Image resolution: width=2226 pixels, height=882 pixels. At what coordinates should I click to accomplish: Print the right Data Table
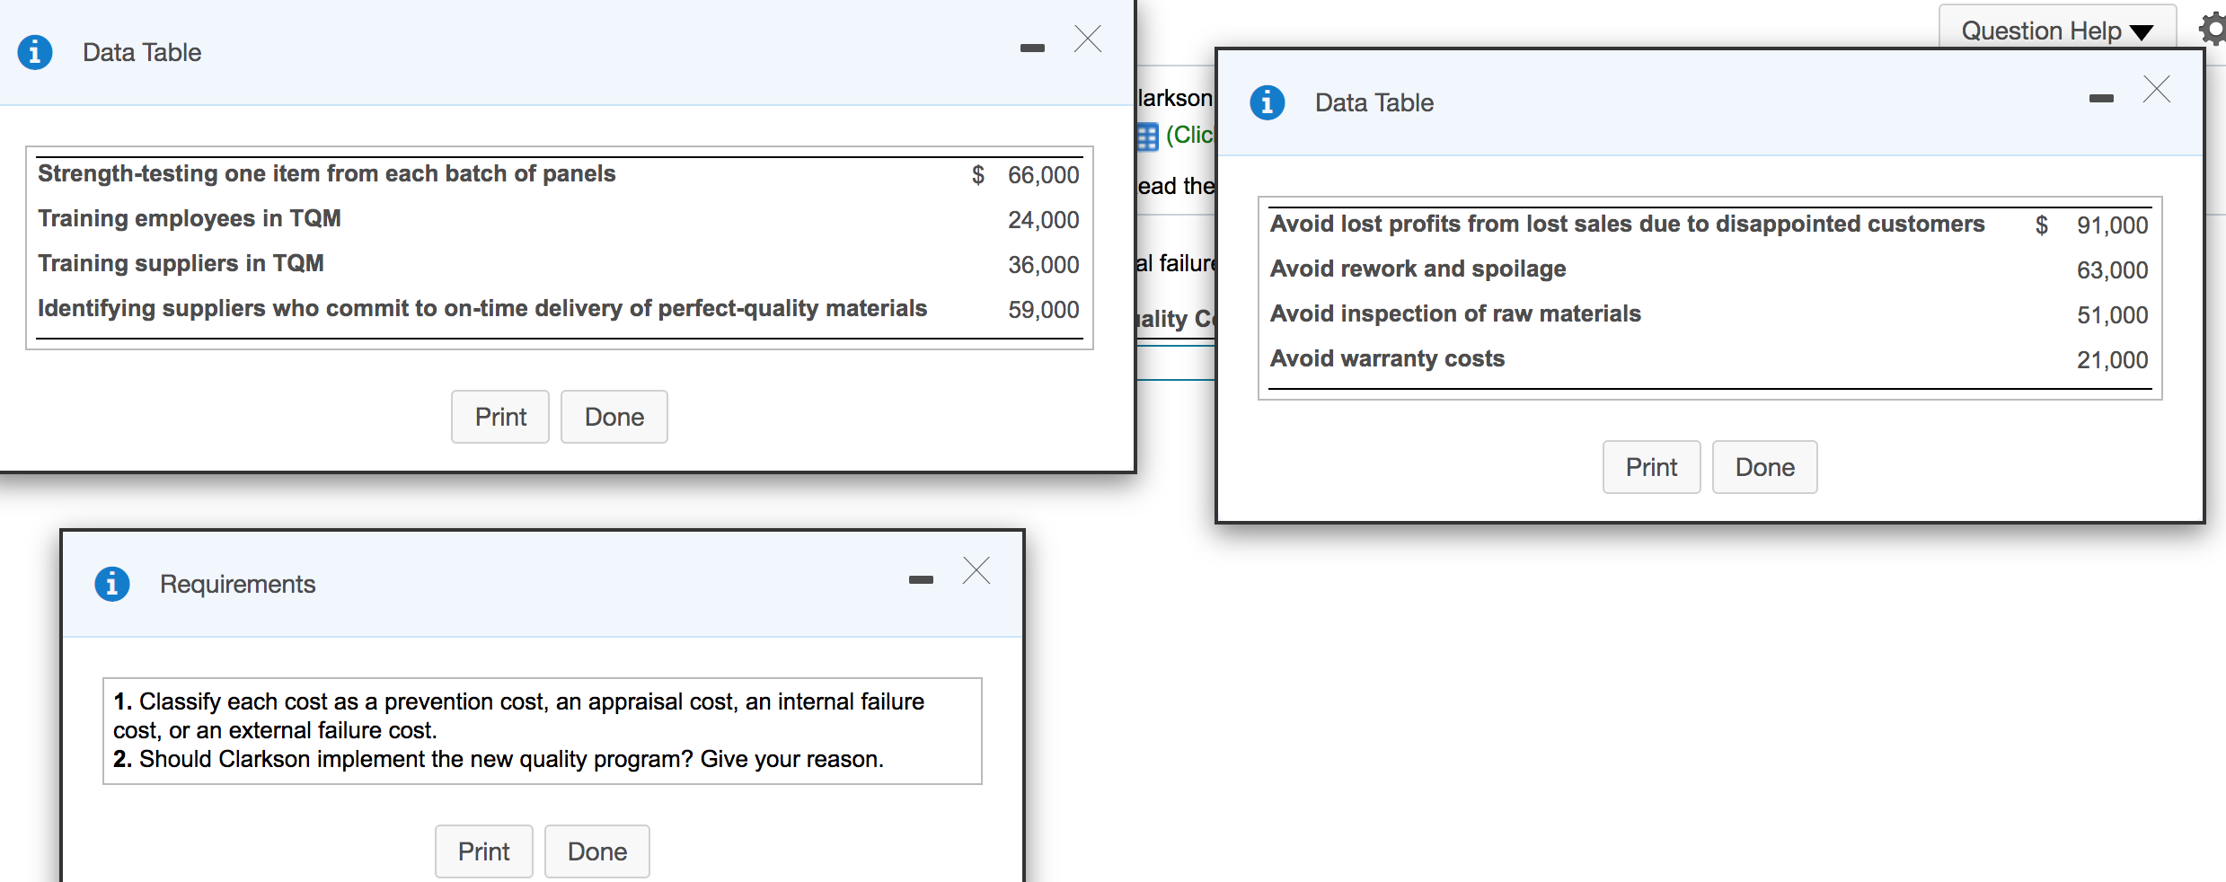[1652, 467]
